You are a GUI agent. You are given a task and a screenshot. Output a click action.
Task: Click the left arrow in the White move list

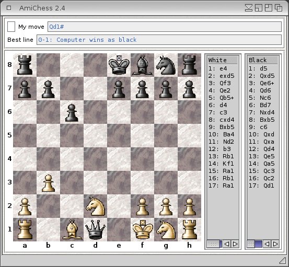[x=227, y=244]
